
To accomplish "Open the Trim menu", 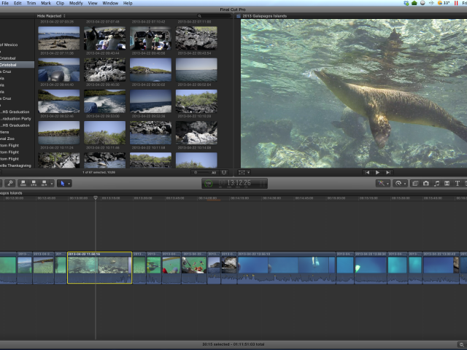I will (x=31, y=3).
